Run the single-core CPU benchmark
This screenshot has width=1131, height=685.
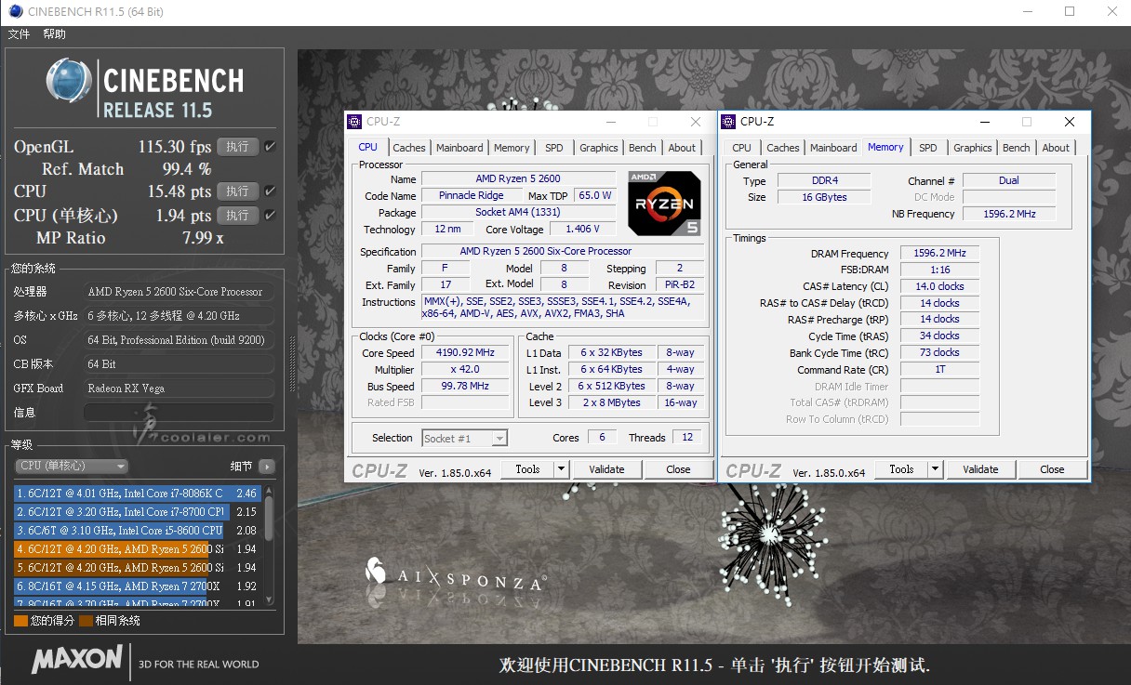237,216
